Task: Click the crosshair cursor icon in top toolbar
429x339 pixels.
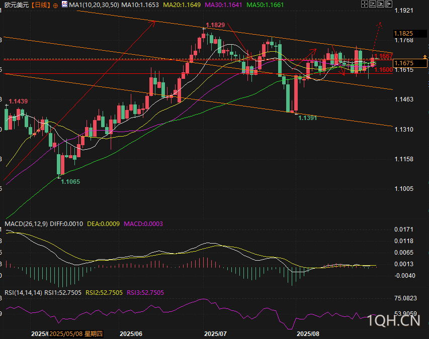Action: (365, 5)
